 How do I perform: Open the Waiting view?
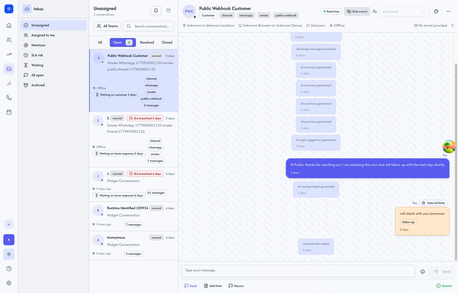(53, 65)
